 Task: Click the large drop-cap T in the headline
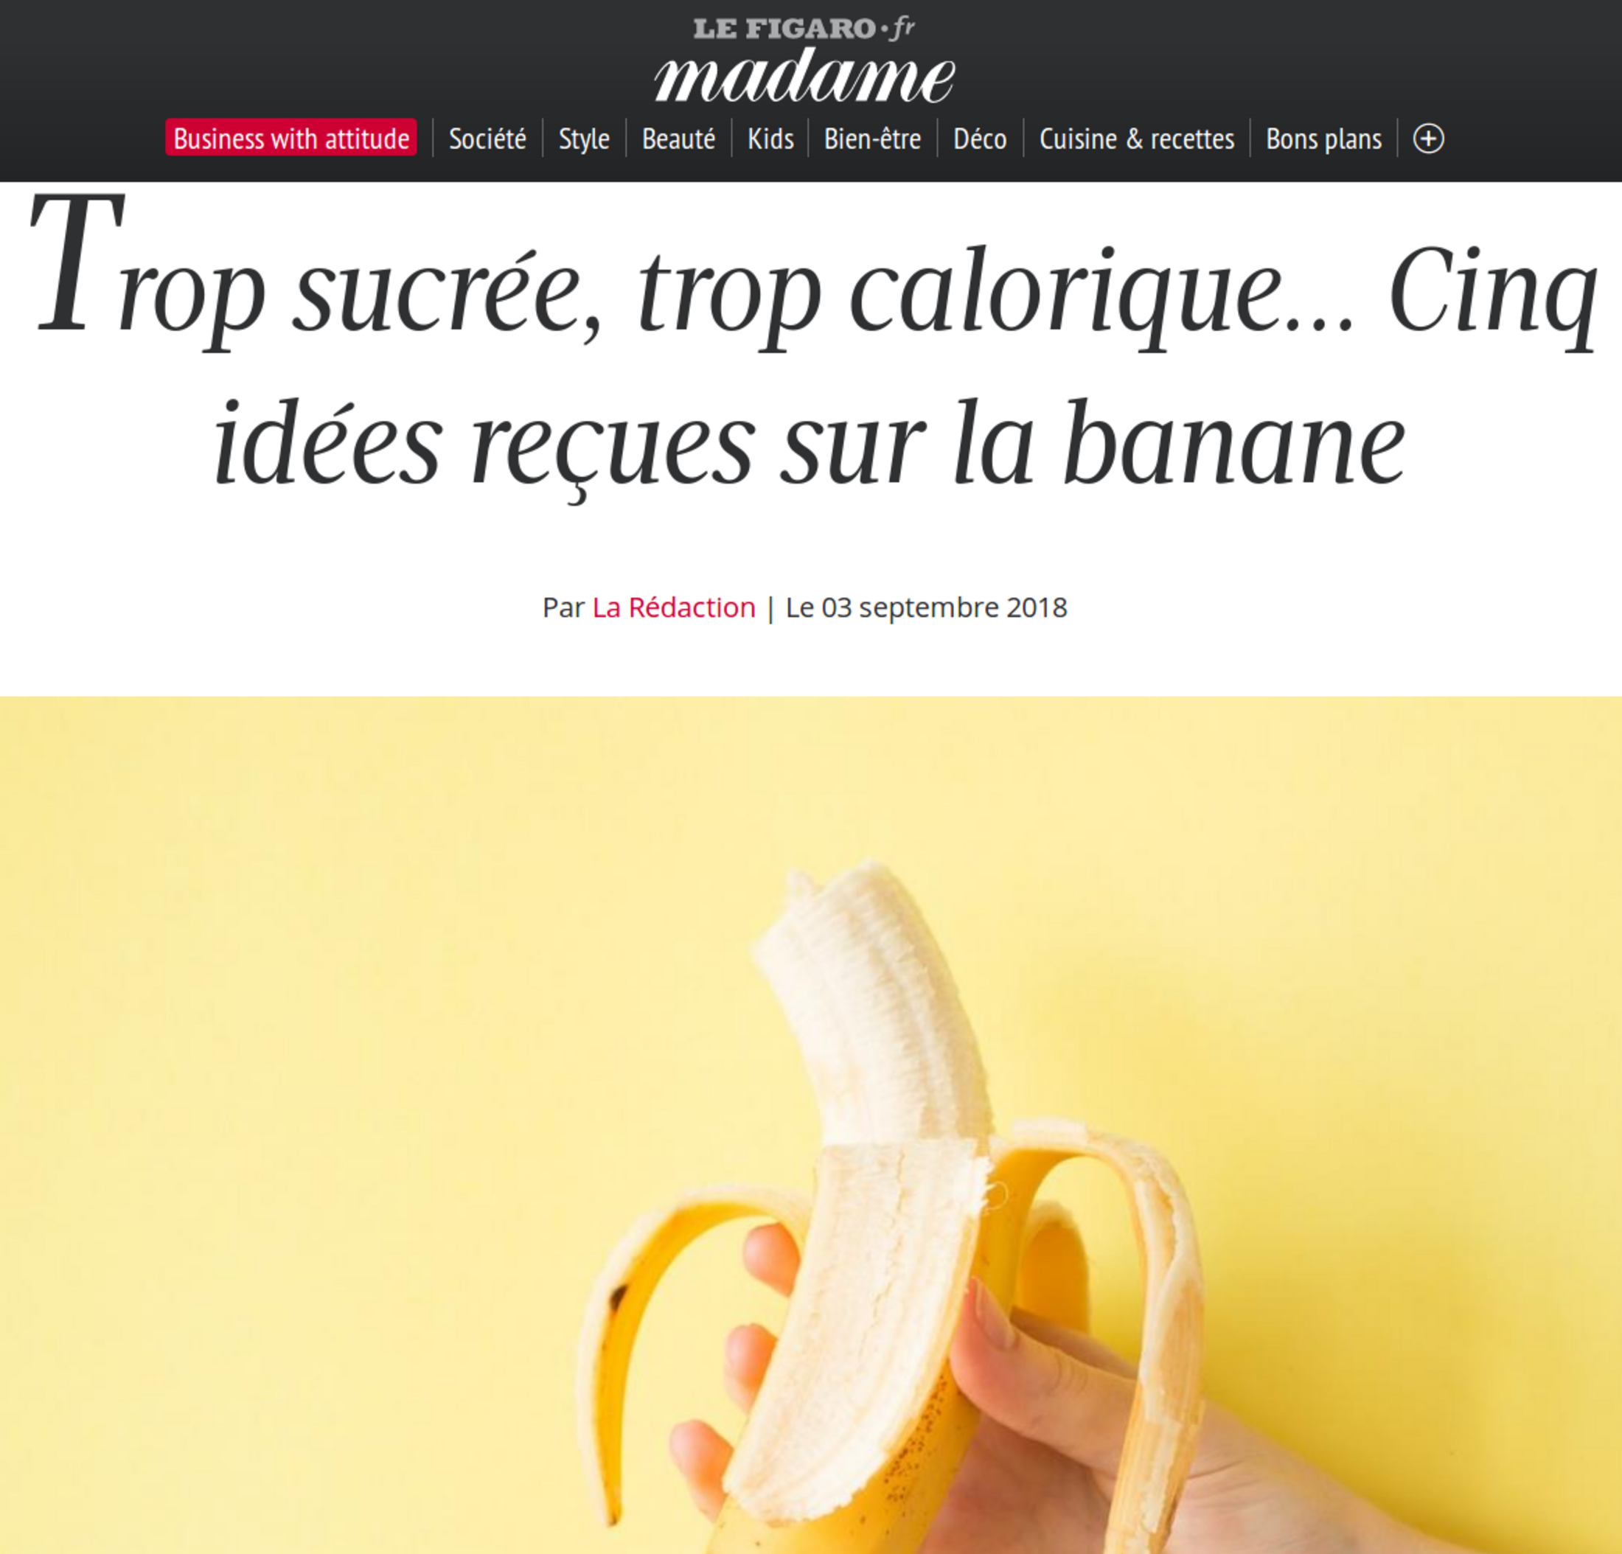tap(76, 263)
